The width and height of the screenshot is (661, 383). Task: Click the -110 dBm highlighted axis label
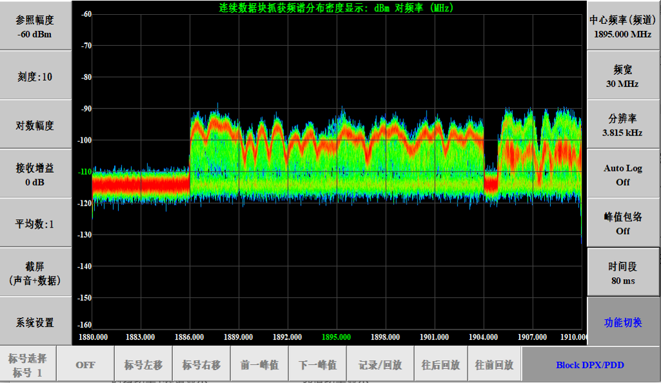pyautogui.click(x=85, y=172)
